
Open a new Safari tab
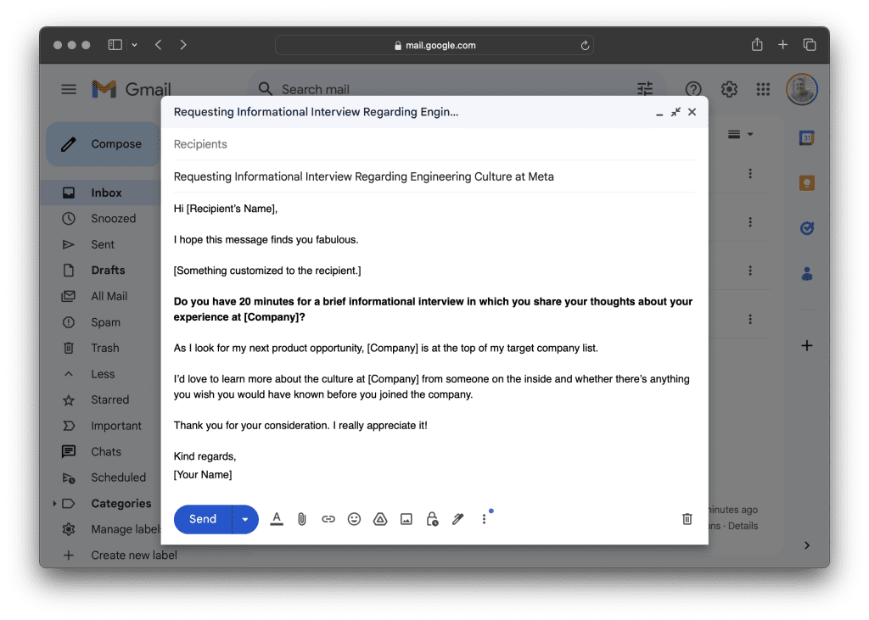tap(782, 45)
